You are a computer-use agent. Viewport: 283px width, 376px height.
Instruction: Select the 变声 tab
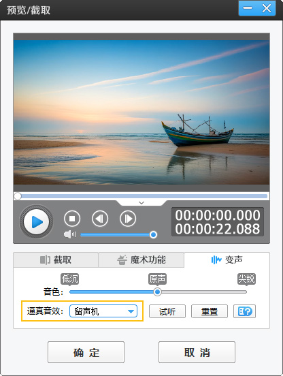pyautogui.click(x=227, y=260)
